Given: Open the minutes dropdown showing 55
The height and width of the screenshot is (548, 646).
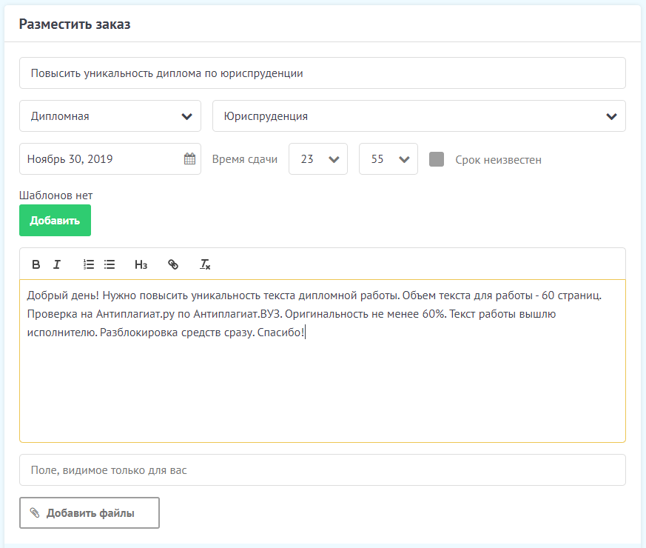Looking at the screenshot, I should [388, 159].
